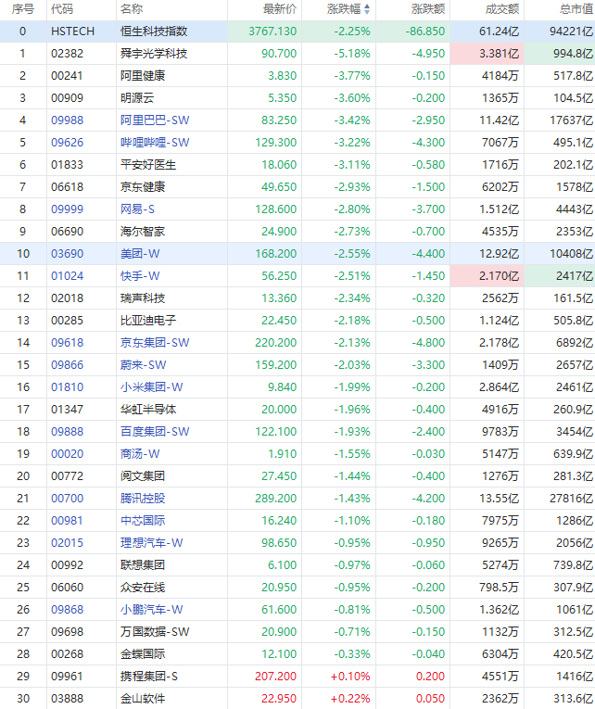The height and width of the screenshot is (709, 595).
Task: Click stock code 09626
Action: [x=68, y=143]
